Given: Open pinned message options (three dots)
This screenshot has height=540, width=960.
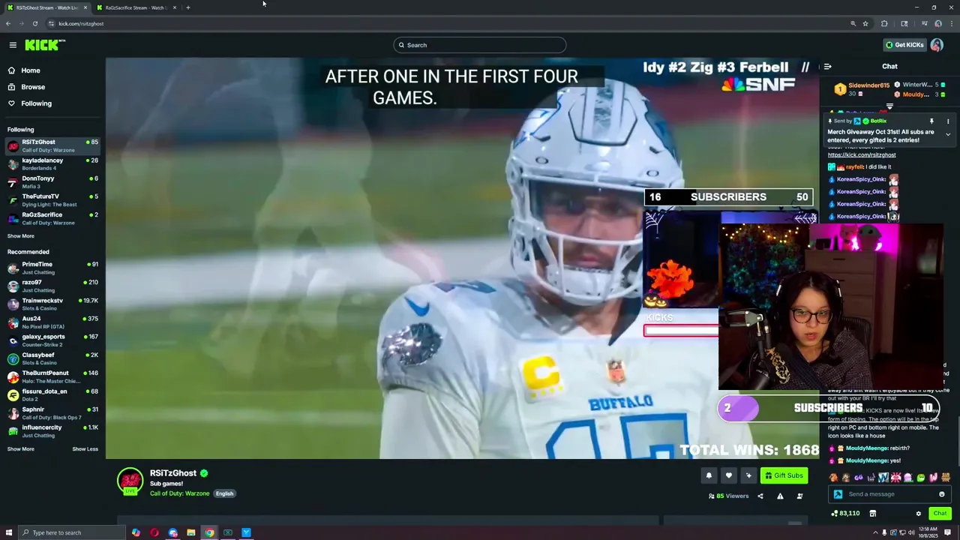Looking at the screenshot, I should click(948, 121).
